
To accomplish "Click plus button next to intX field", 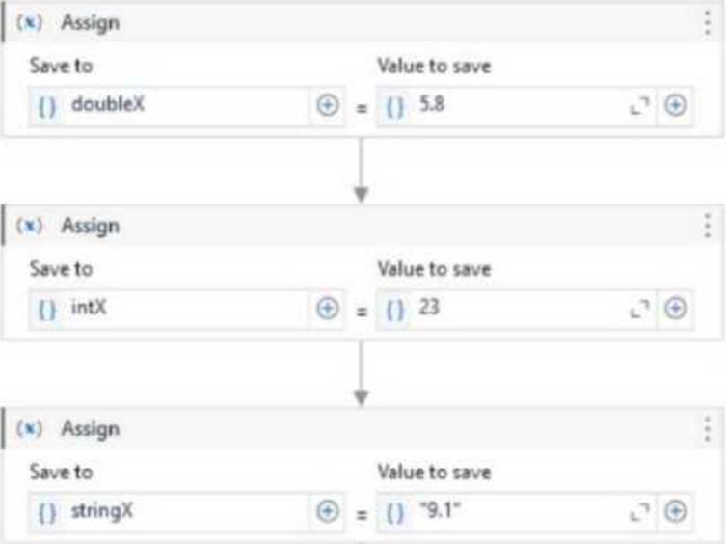I will pos(328,309).
